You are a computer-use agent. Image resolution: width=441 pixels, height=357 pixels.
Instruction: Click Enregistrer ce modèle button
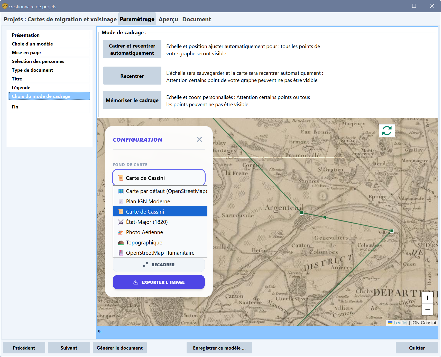point(219,348)
